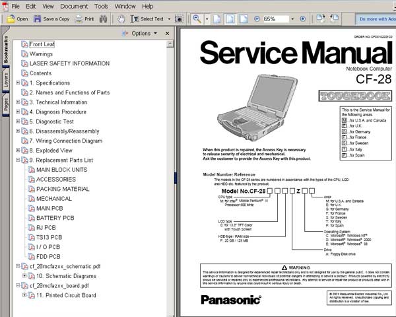Select the Hand tool
Image resolution: width=396 pixels, height=317 pixels.
(x=121, y=19)
